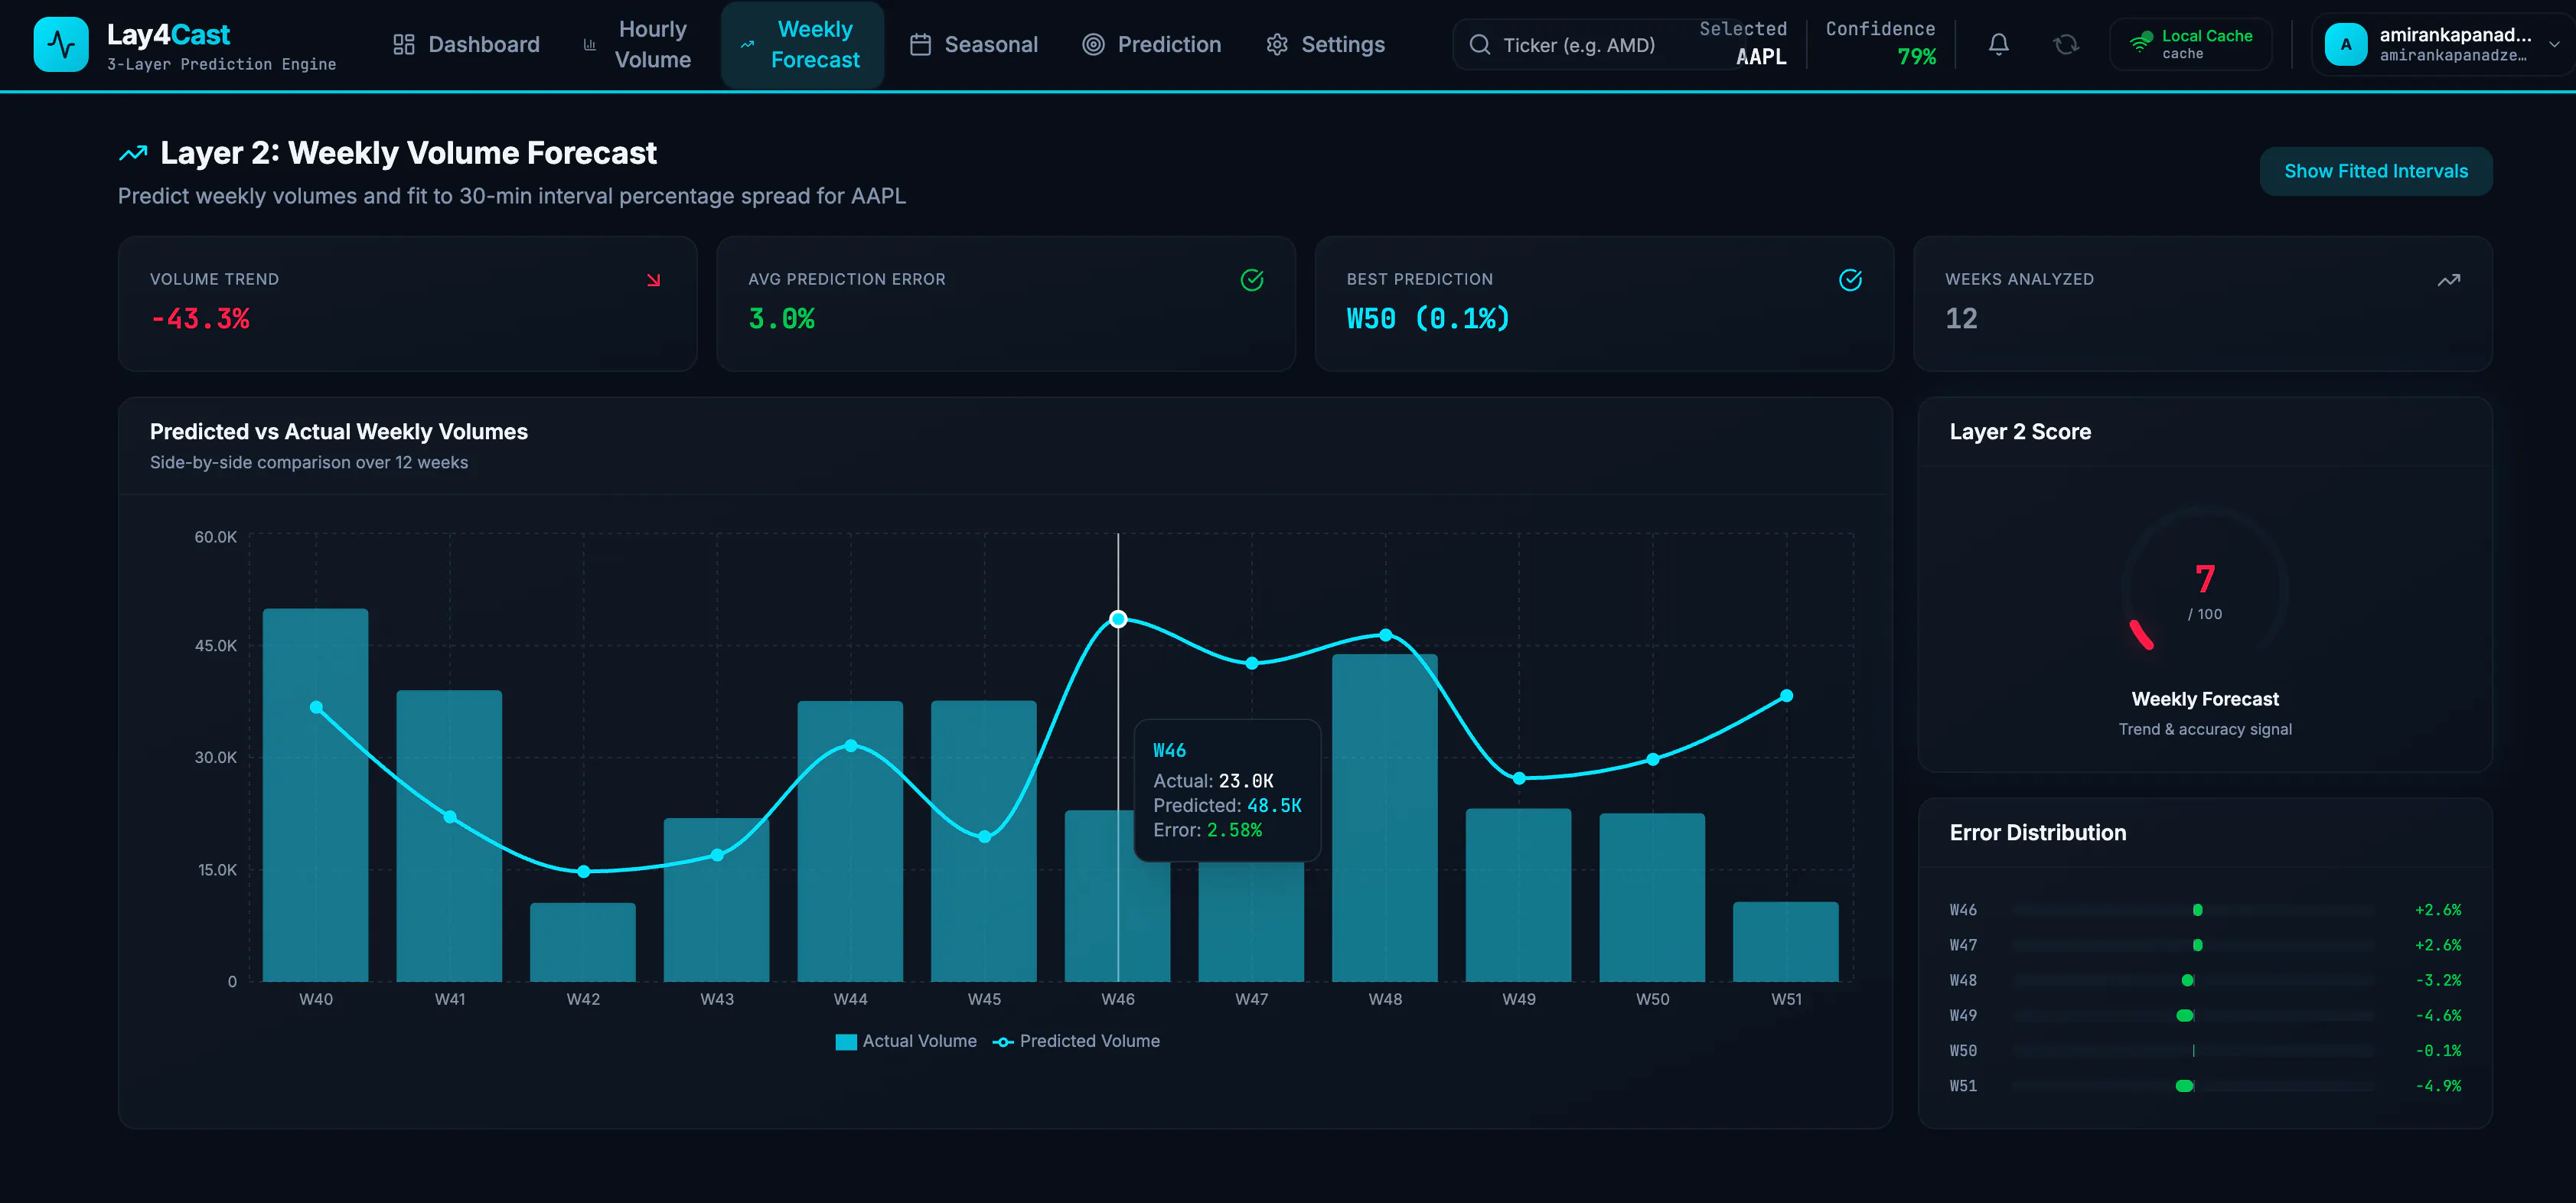Click the W43 axis label
Viewport: 2576px width, 1203px height.
point(717,999)
